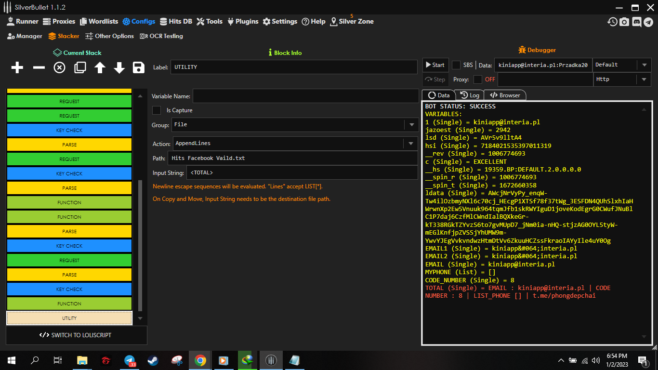Open Task View on the taskbar

[58, 360]
